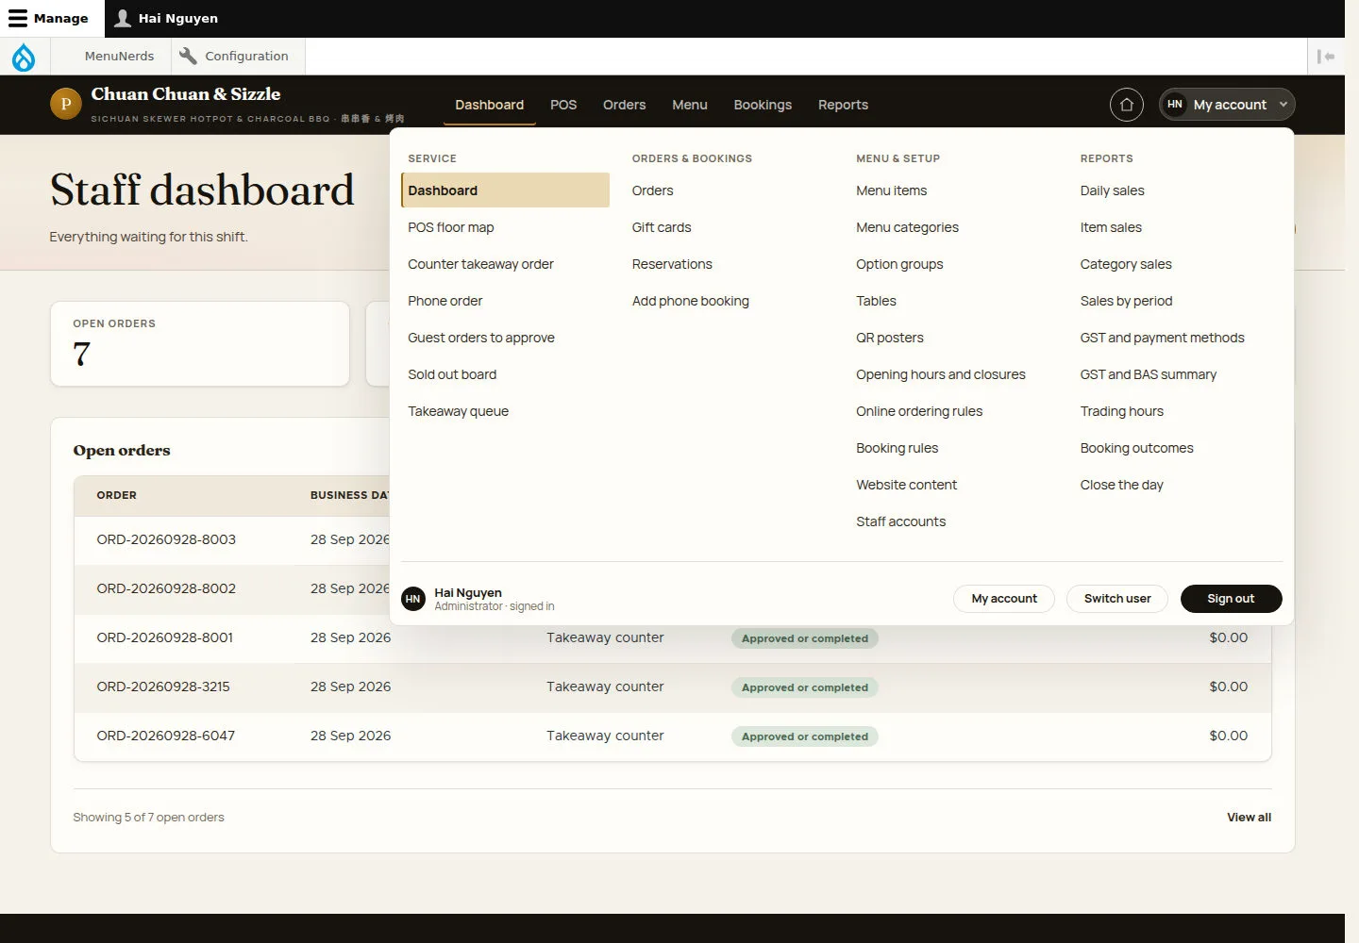
Task: Open POS floor map
Action: [x=451, y=227]
